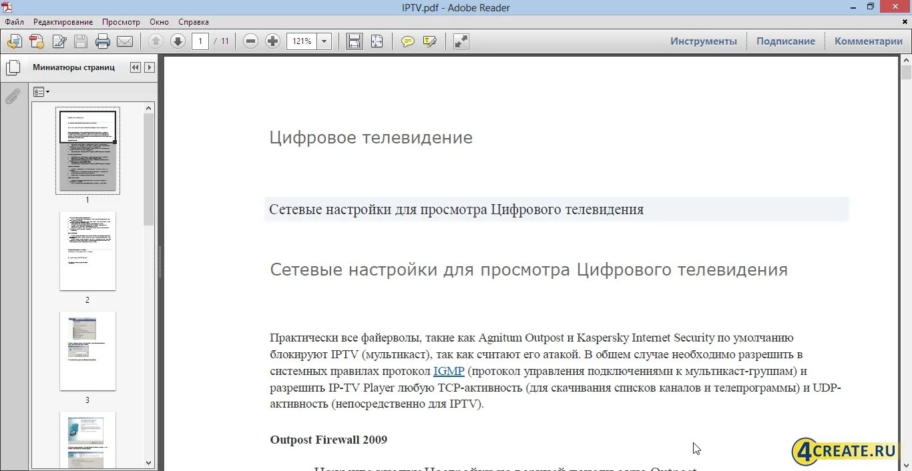This screenshot has height=471, width=912.
Task: Open the Подписание pane
Action: point(786,41)
